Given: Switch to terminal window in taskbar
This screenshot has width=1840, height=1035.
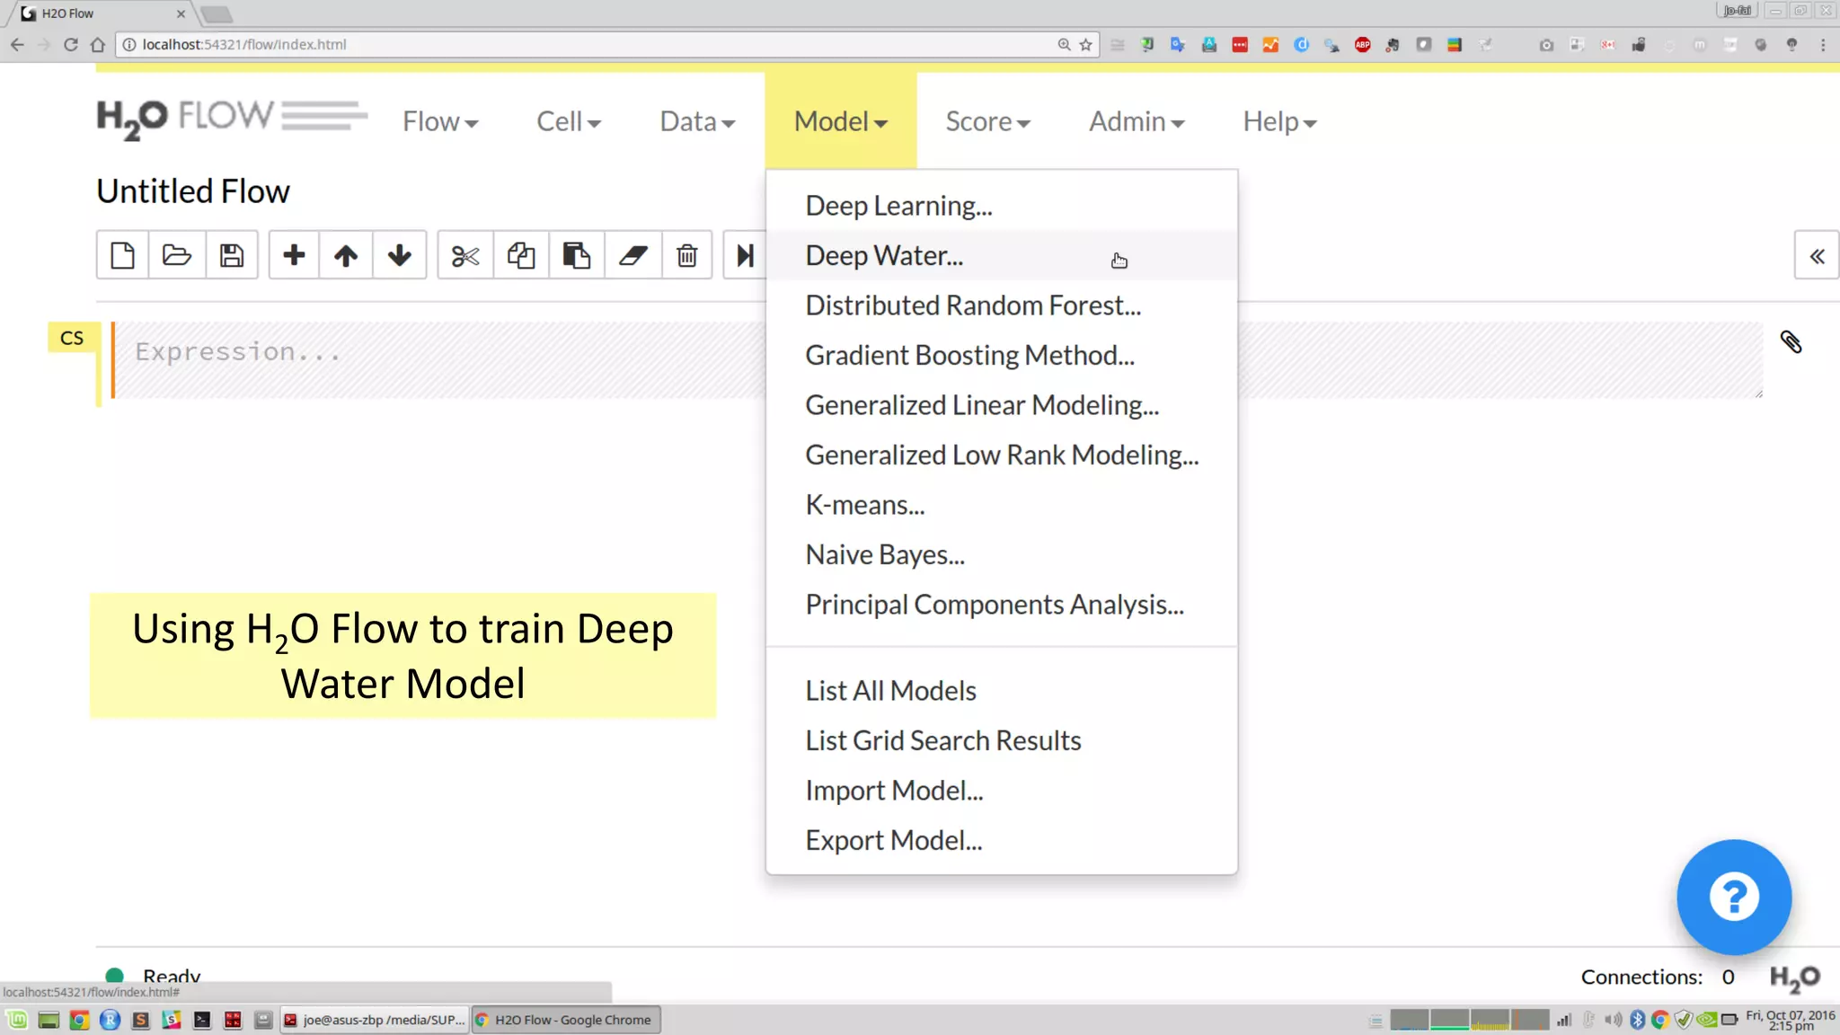Looking at the screenshot, I should point(376,1020).
